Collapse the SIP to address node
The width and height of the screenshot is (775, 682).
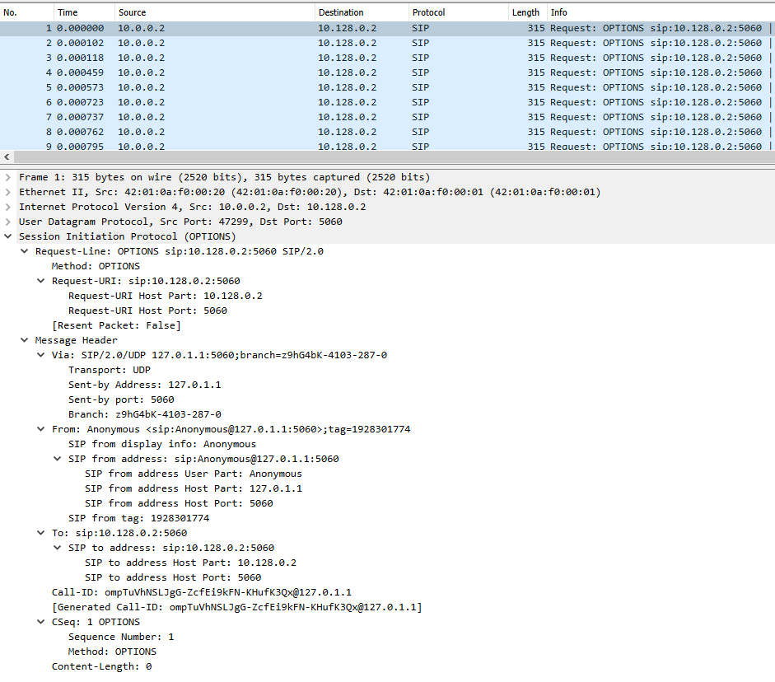click(x=58, y=548)
